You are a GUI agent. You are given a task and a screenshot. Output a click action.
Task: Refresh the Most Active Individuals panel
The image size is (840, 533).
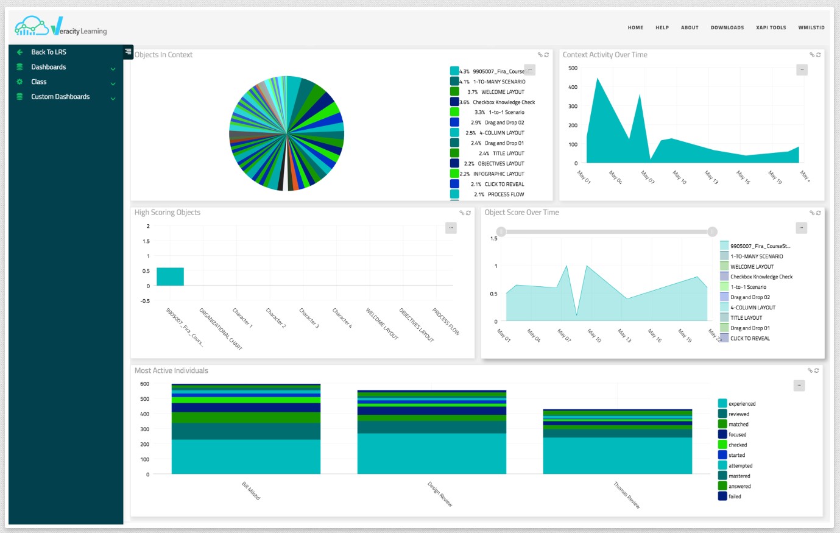(817, 370)
